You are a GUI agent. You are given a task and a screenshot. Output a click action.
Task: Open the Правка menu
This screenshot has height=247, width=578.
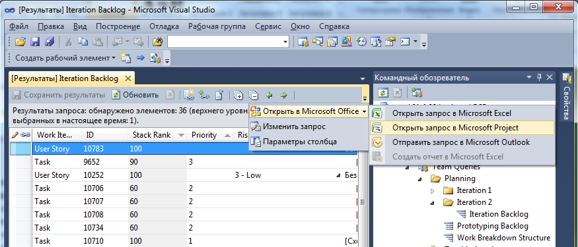coord(51,26)
